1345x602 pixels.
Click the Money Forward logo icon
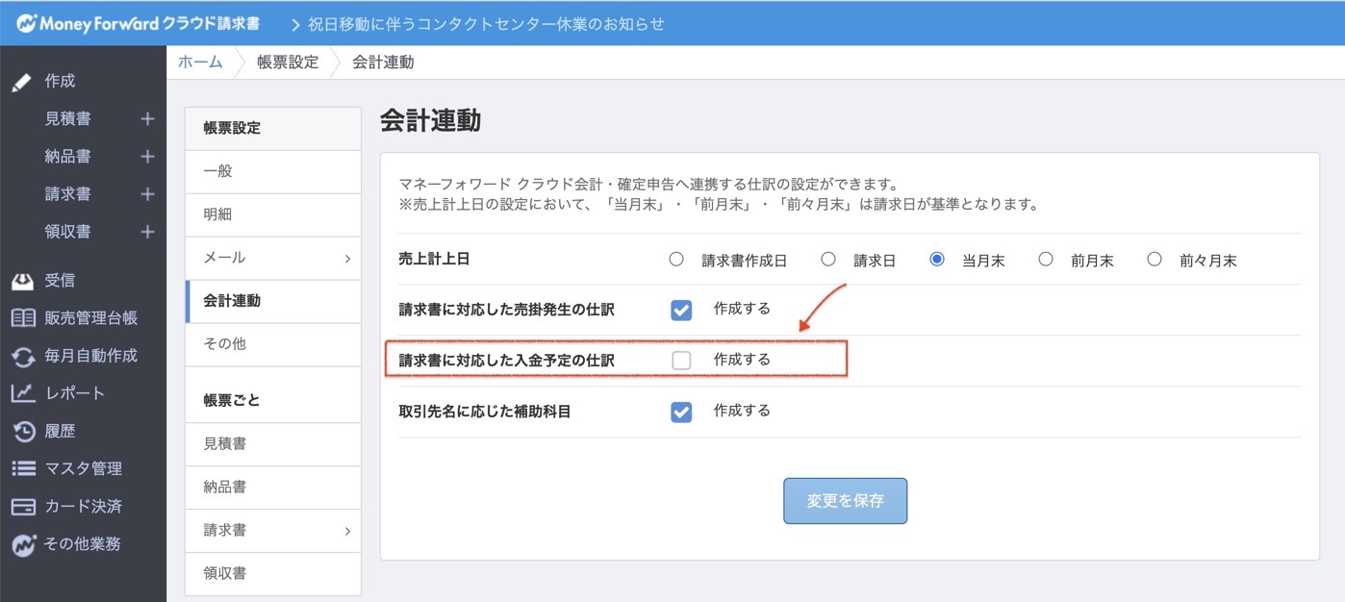point(26,24)
